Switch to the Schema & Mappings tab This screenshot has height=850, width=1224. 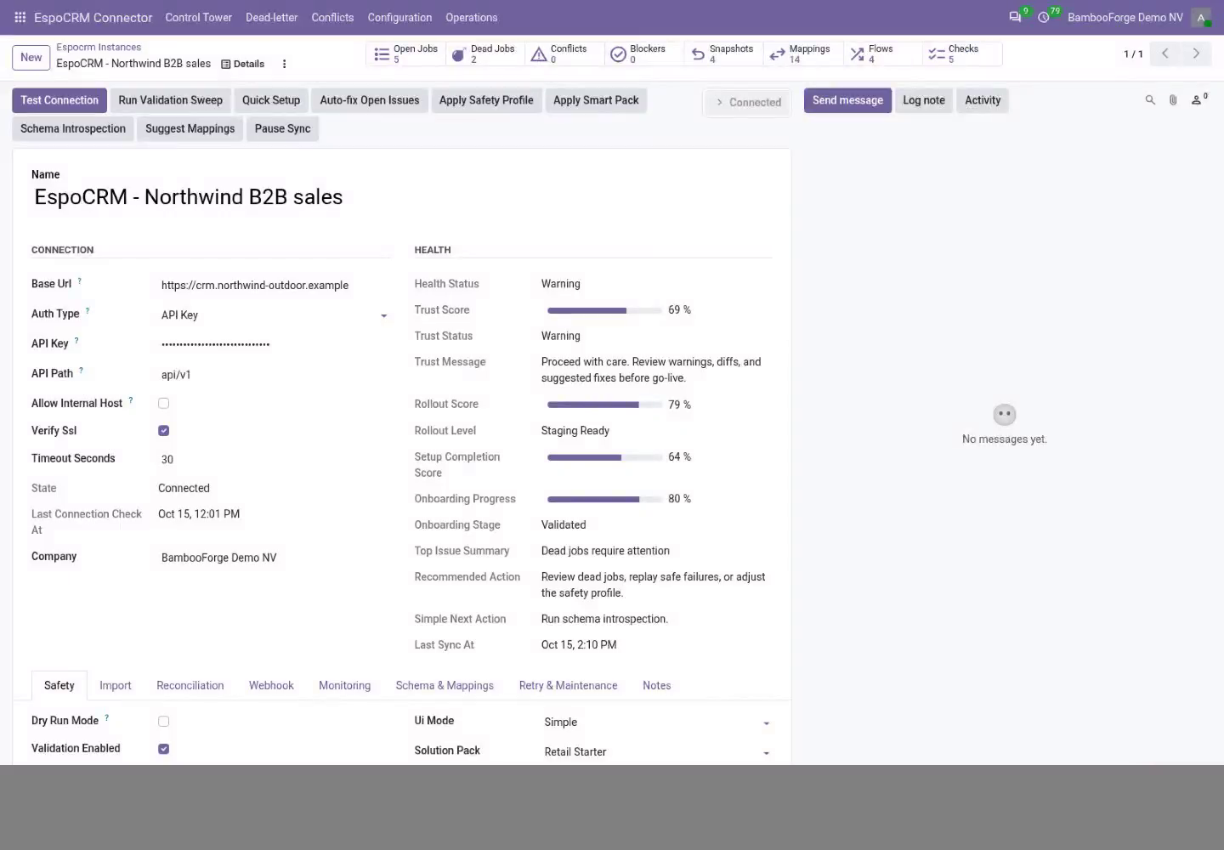445,686
